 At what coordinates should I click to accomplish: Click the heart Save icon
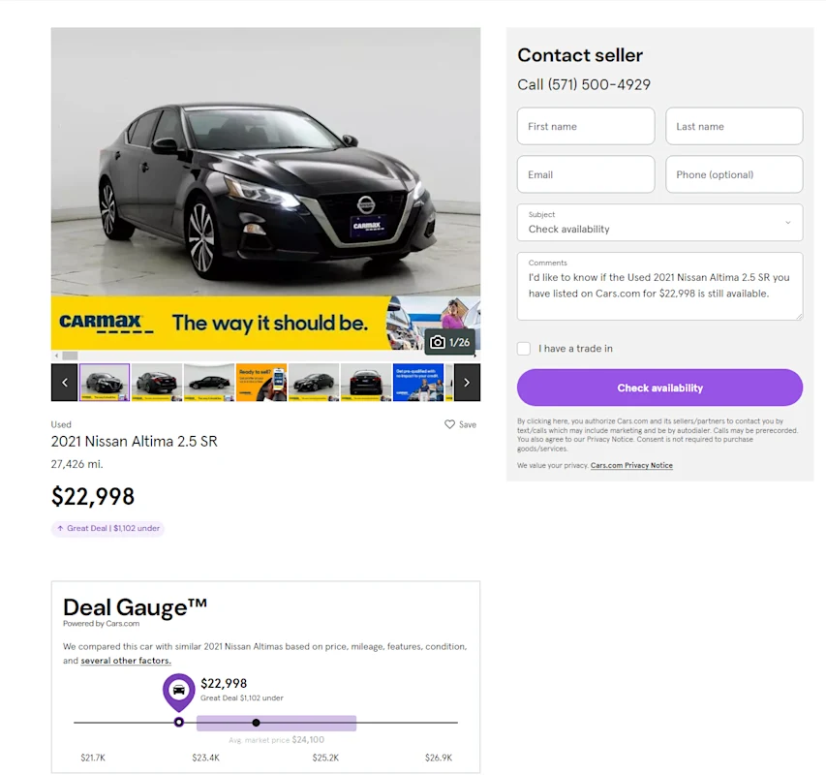pyautogui.click(x=449, y=424)
